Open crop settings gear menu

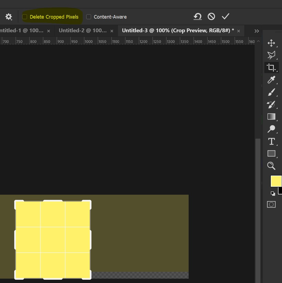click(9, 17)
